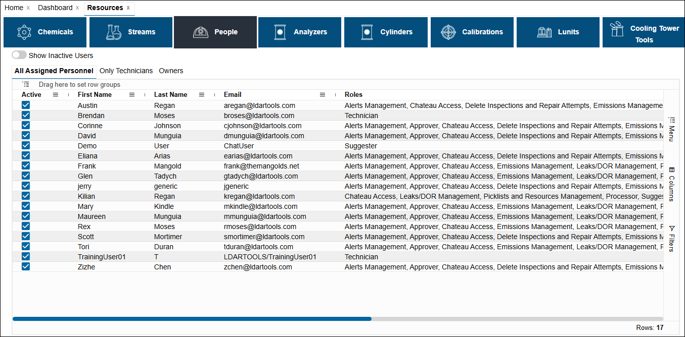Expand the Menu side panel
The width and height of the screenshot is (685, 337).
click(671, 129)
